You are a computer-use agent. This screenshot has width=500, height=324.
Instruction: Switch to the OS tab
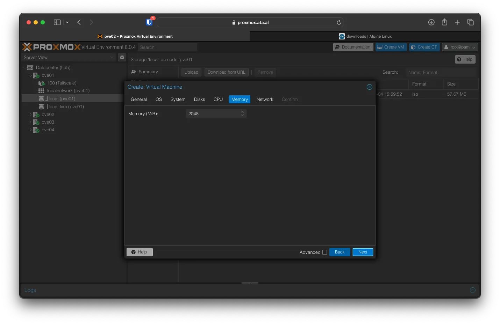click(x=159, y=100)
